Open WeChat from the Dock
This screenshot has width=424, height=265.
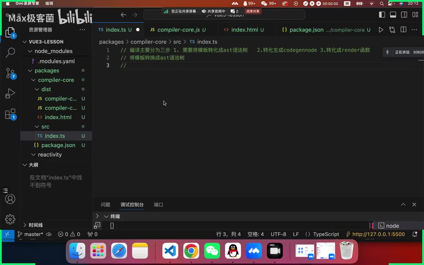(x=212, y=251)
